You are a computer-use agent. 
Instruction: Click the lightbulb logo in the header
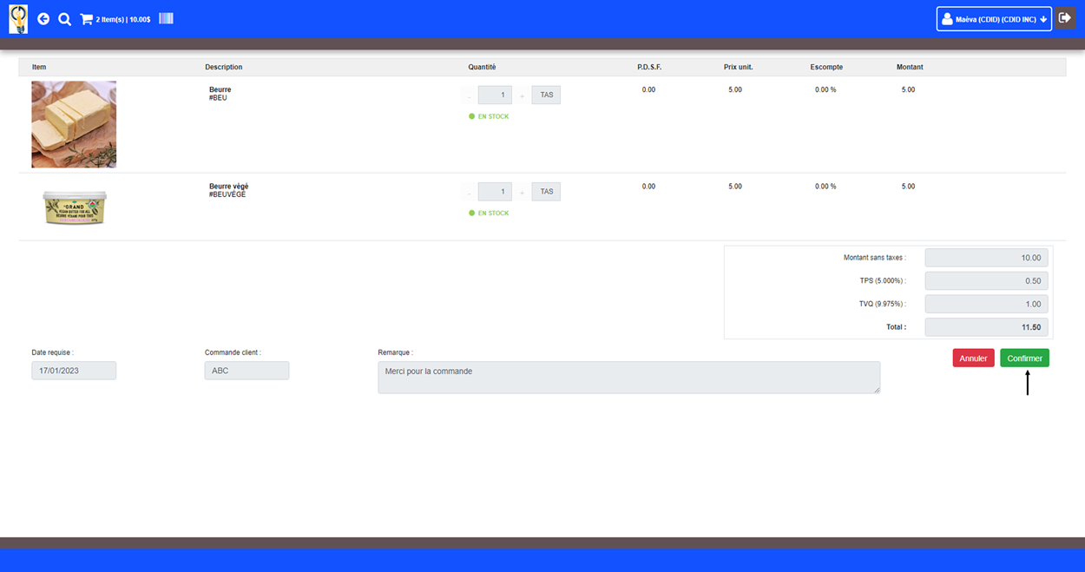pyautogui.click(x=18, y=18)
